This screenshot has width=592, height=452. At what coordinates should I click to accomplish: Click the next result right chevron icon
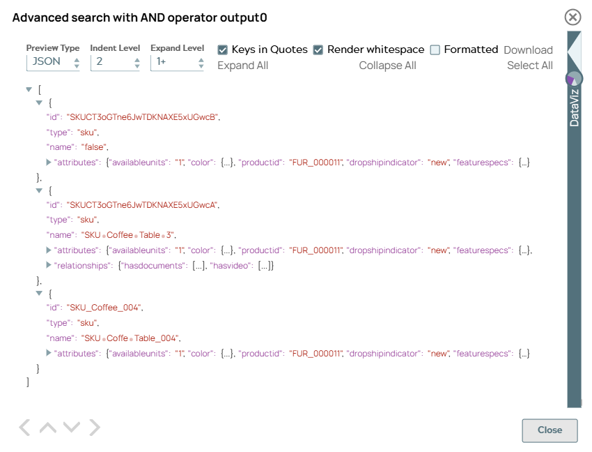pyautogui.click(x=95, y=427)
